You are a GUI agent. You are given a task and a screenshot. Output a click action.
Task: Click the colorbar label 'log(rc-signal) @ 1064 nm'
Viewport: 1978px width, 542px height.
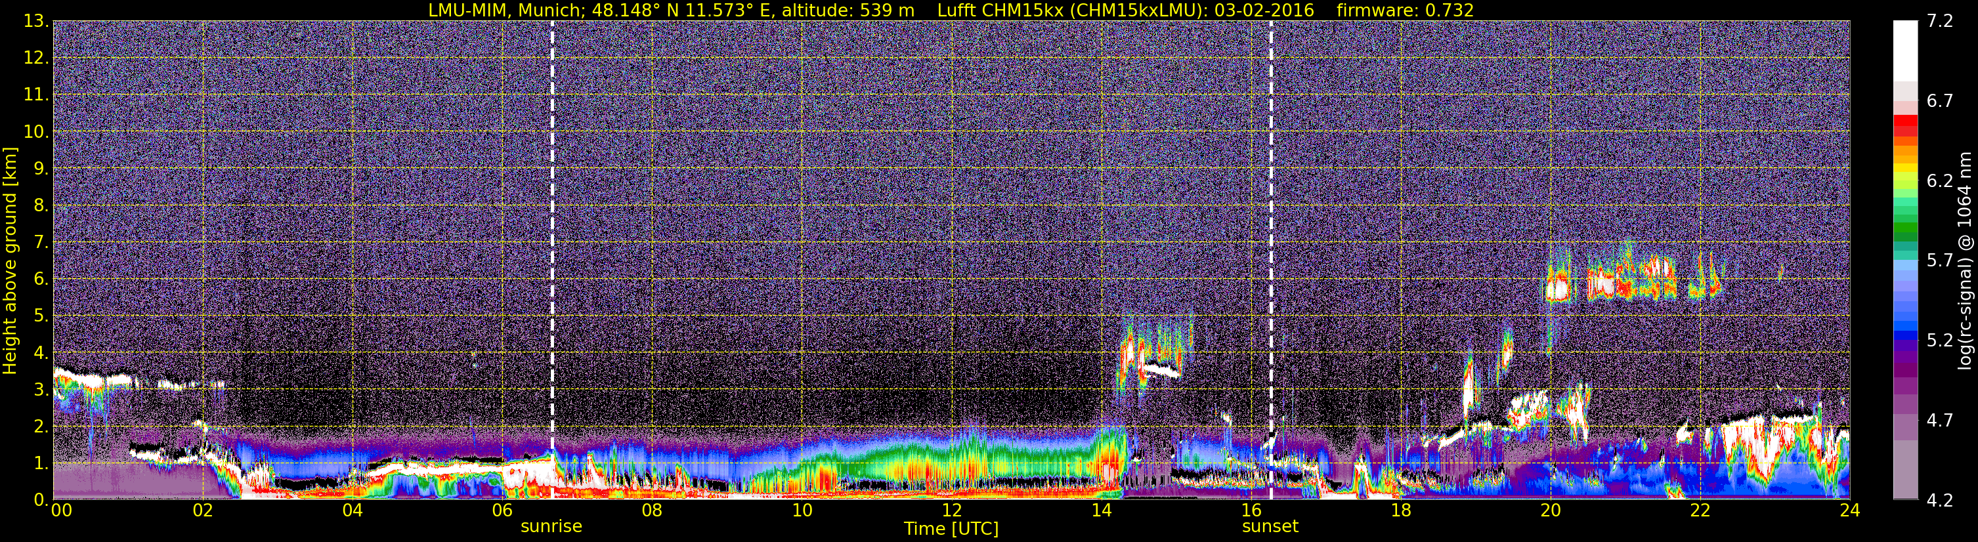point(1964,261)
